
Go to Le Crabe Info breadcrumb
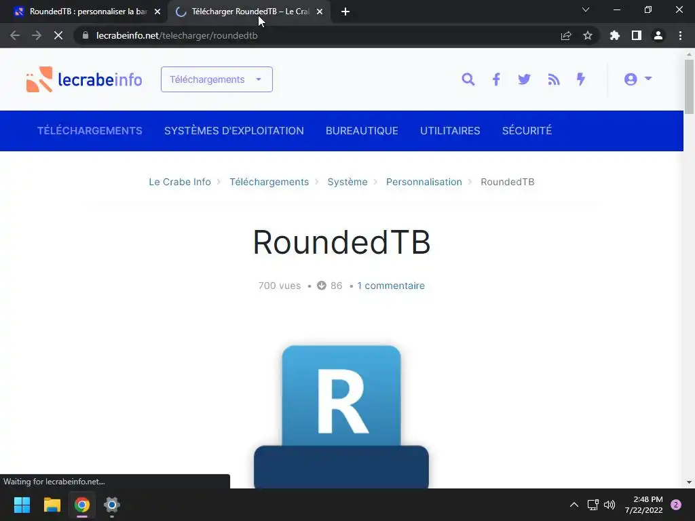click(179, 182)
